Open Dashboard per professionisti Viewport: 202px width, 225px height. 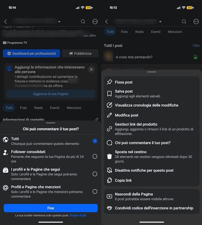31,54
